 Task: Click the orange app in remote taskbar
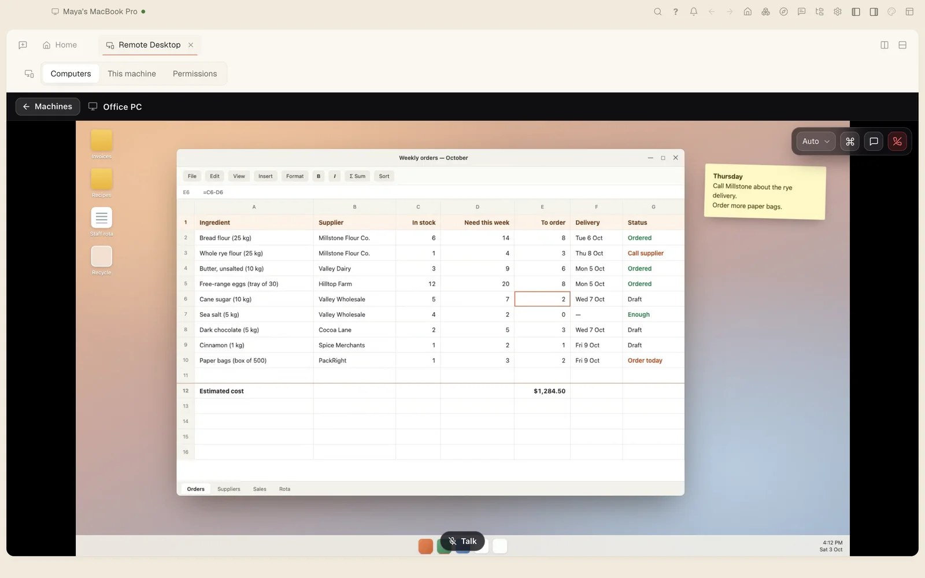pyautogui.click(x=425, y=546)
